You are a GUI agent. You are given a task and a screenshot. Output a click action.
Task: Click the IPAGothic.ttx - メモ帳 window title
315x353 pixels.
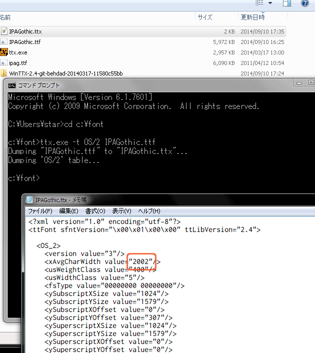pos(61,200)
